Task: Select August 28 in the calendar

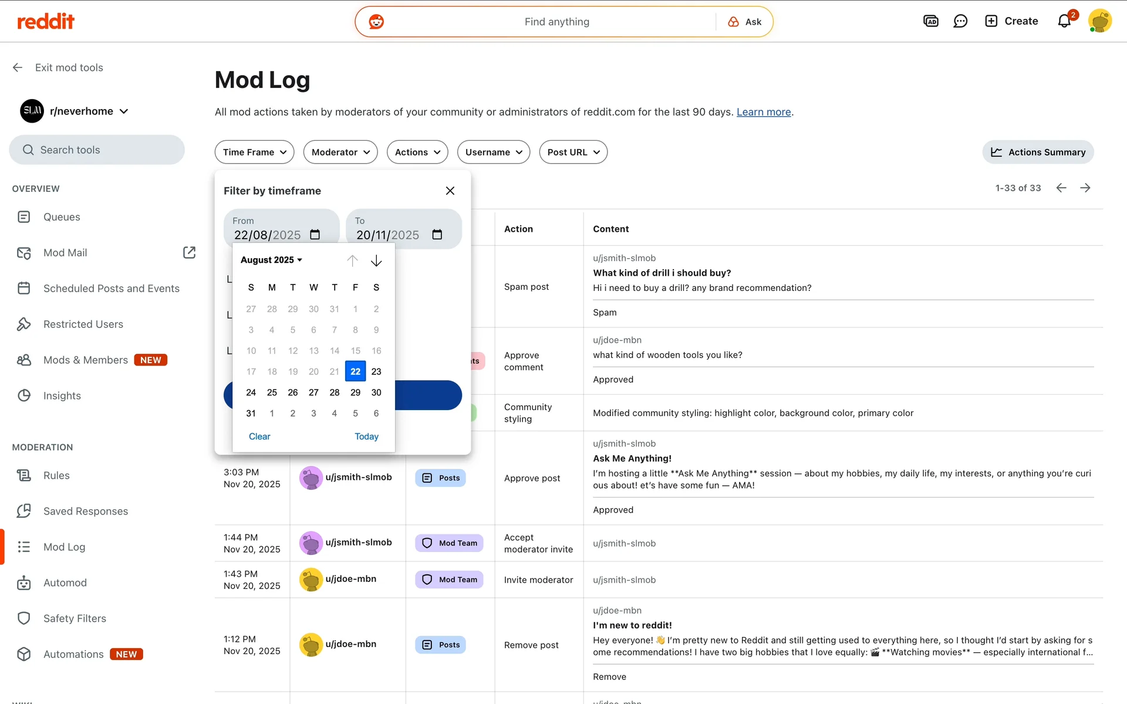Action: [335, 392]
